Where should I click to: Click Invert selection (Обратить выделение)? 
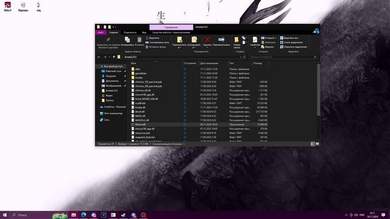294,47
